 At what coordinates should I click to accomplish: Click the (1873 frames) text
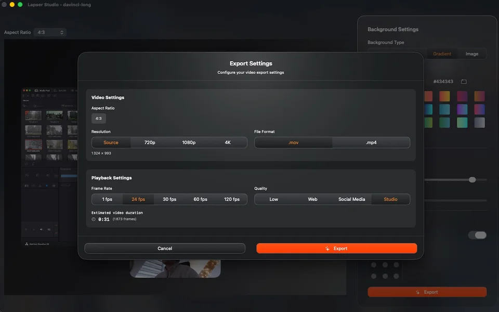pyautogui.click(x=124, y=219)
